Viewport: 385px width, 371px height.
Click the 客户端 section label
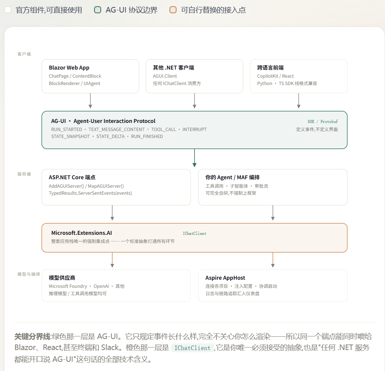(24, 54)
